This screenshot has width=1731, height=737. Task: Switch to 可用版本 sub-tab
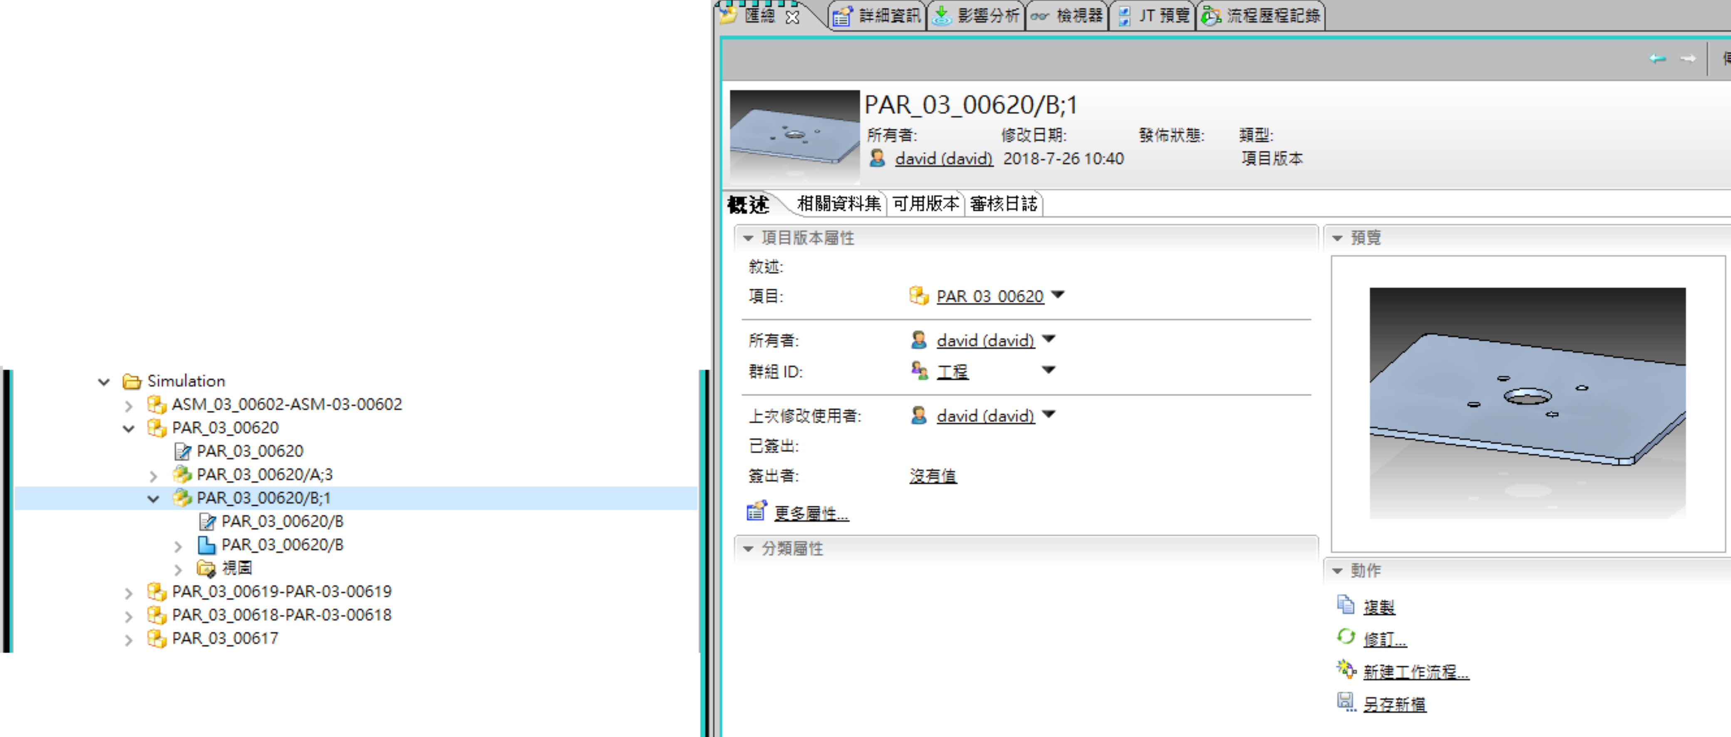pyautogui.click(x=925, y=203)
